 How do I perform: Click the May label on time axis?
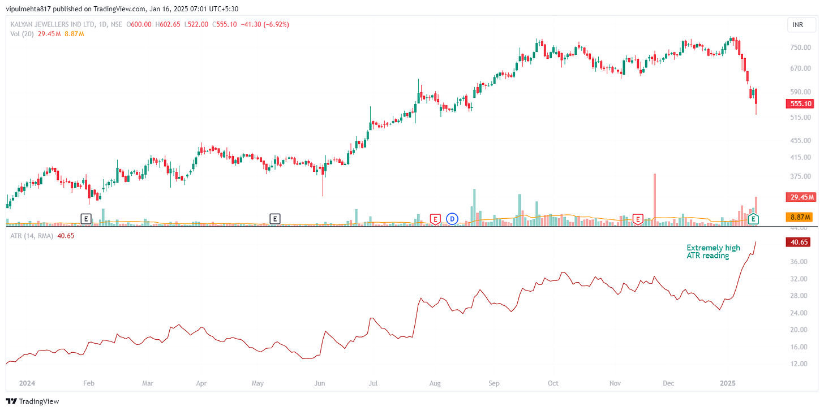(x=257, y=383)
